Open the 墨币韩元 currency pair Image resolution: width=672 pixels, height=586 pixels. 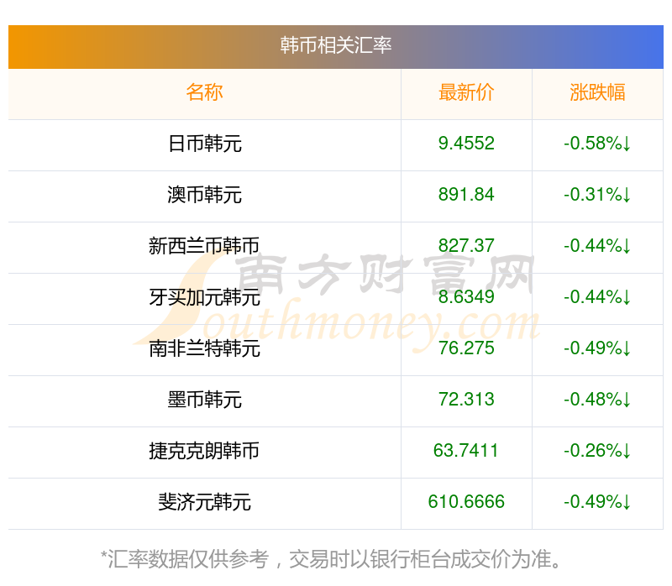pos(204,400)
